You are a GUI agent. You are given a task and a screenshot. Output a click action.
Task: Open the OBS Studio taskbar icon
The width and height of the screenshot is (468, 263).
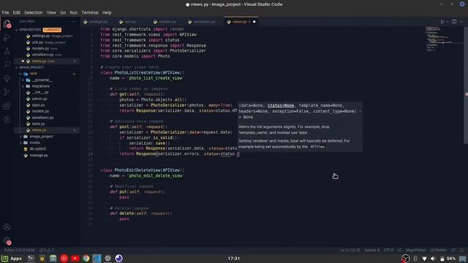point(107,258)
